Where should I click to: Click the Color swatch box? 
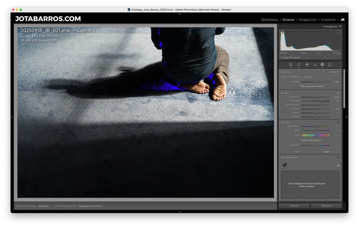pyautogui.click(x=326, y=152)
